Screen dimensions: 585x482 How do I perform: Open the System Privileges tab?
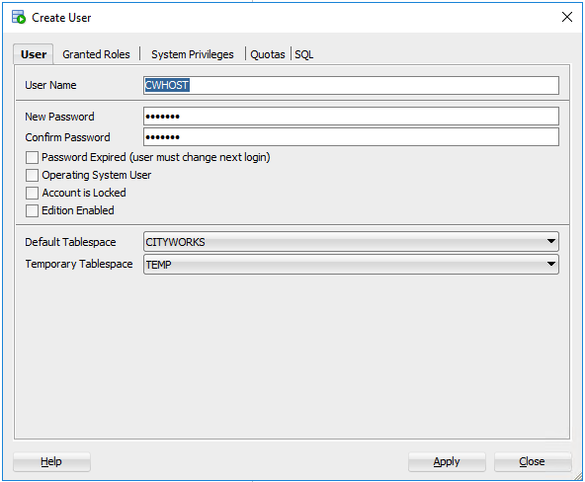point(193,54)
